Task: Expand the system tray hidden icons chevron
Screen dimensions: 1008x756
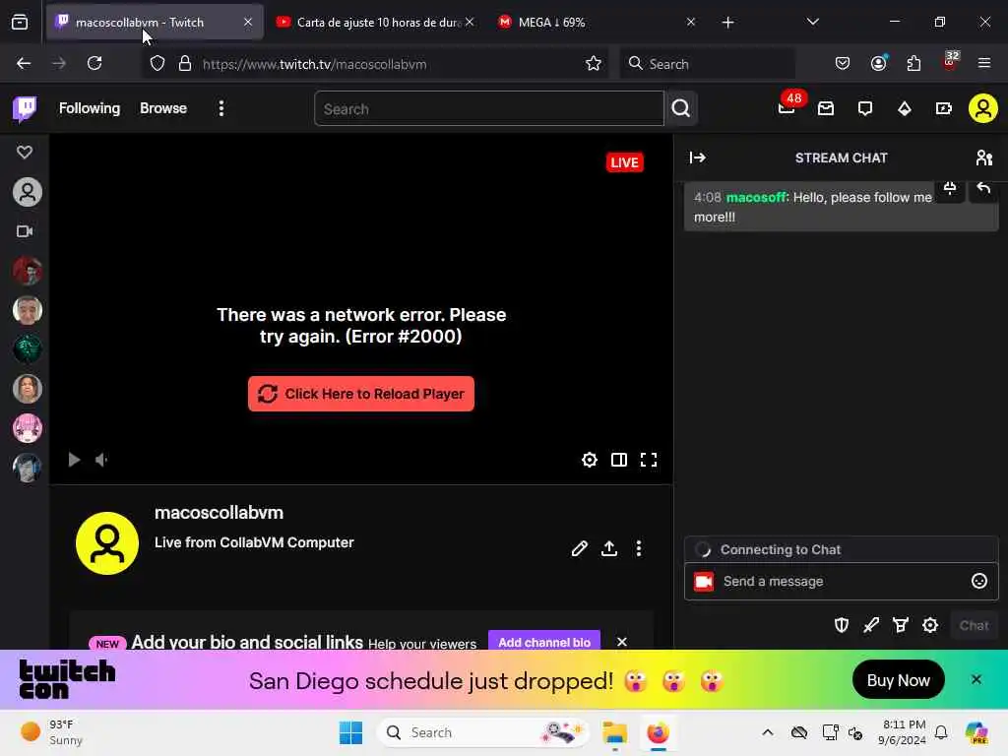Action: [x=768, y=732]
